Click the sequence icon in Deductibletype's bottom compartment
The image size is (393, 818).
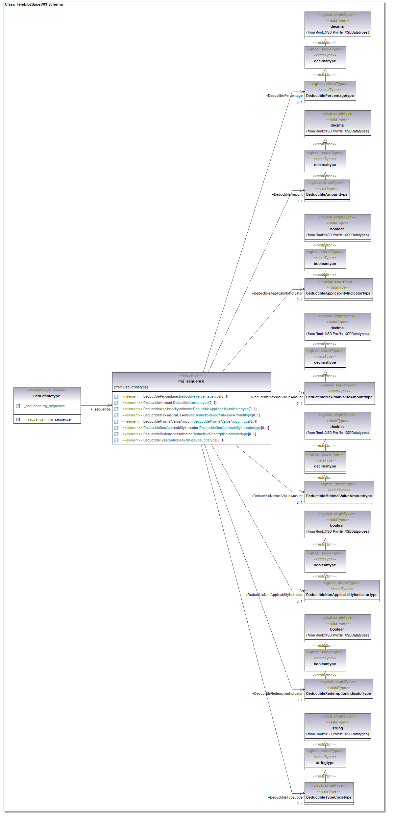[18, 420]
